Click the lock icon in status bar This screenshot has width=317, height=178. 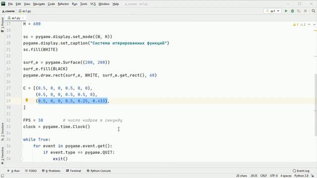pos(313,176)
